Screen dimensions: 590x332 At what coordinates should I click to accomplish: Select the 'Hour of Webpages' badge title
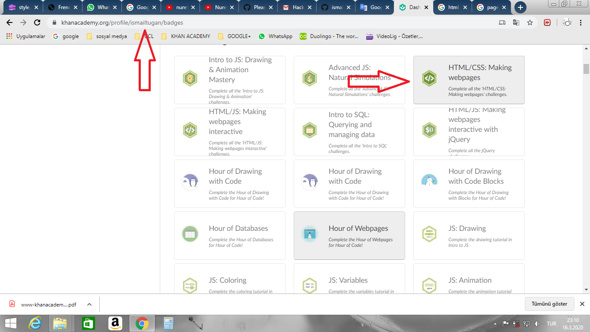pyautogui.click(x=358, y=228)
